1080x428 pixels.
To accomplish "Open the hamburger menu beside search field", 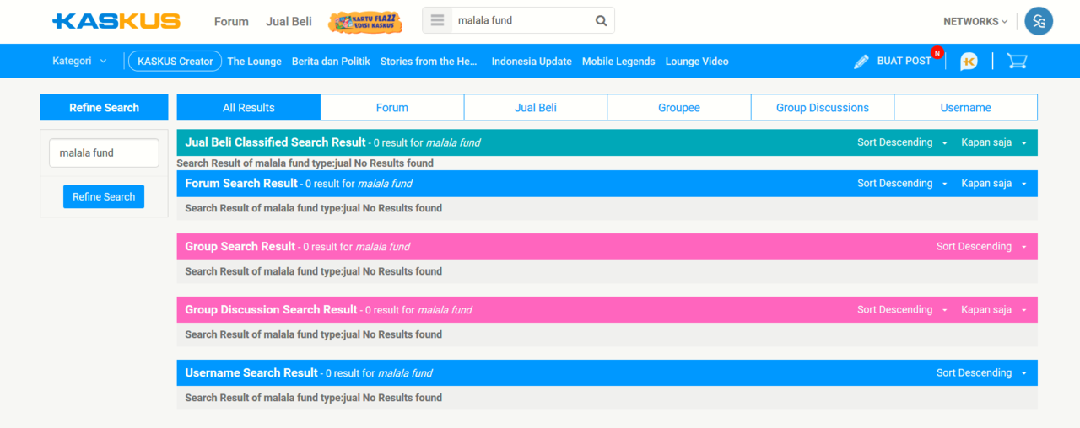I will click(437, 21).
